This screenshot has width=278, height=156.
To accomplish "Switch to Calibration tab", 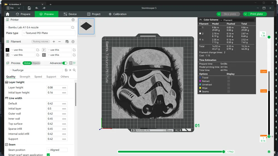I will pos(118,14).
